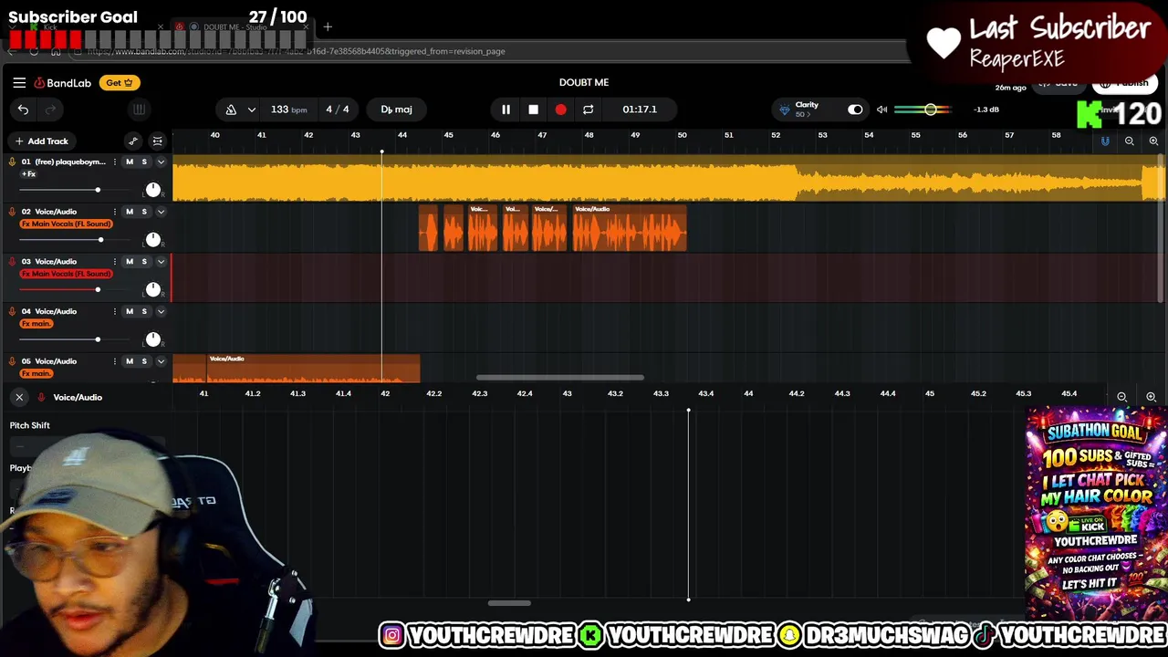1168x657 pixels.
Task: Undo the last action
Action: pyautogui.click(x=23, y=109)
